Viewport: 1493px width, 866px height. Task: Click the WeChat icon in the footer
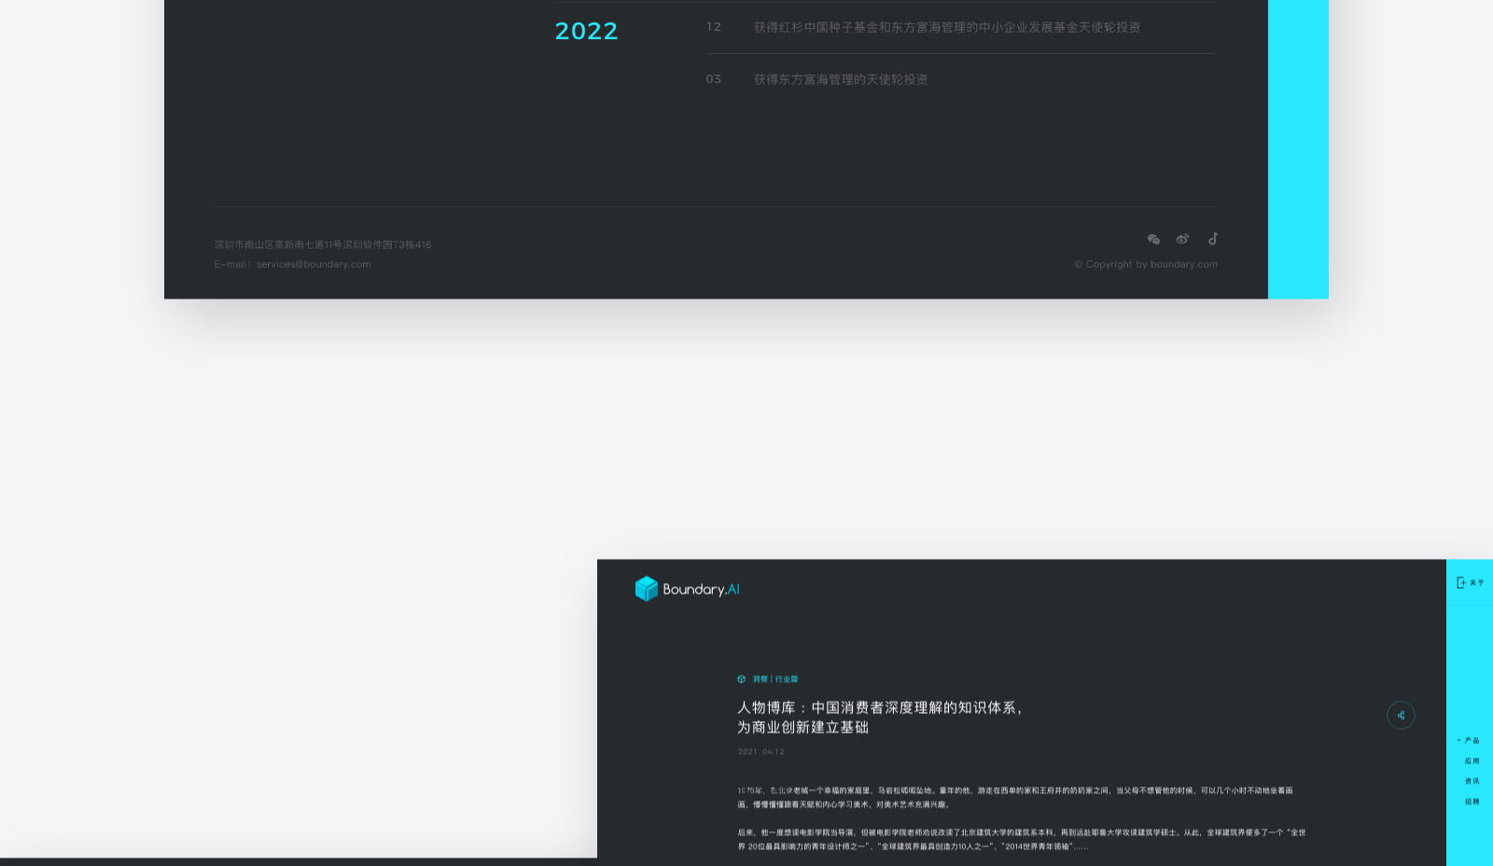[x=1153, y=240]
